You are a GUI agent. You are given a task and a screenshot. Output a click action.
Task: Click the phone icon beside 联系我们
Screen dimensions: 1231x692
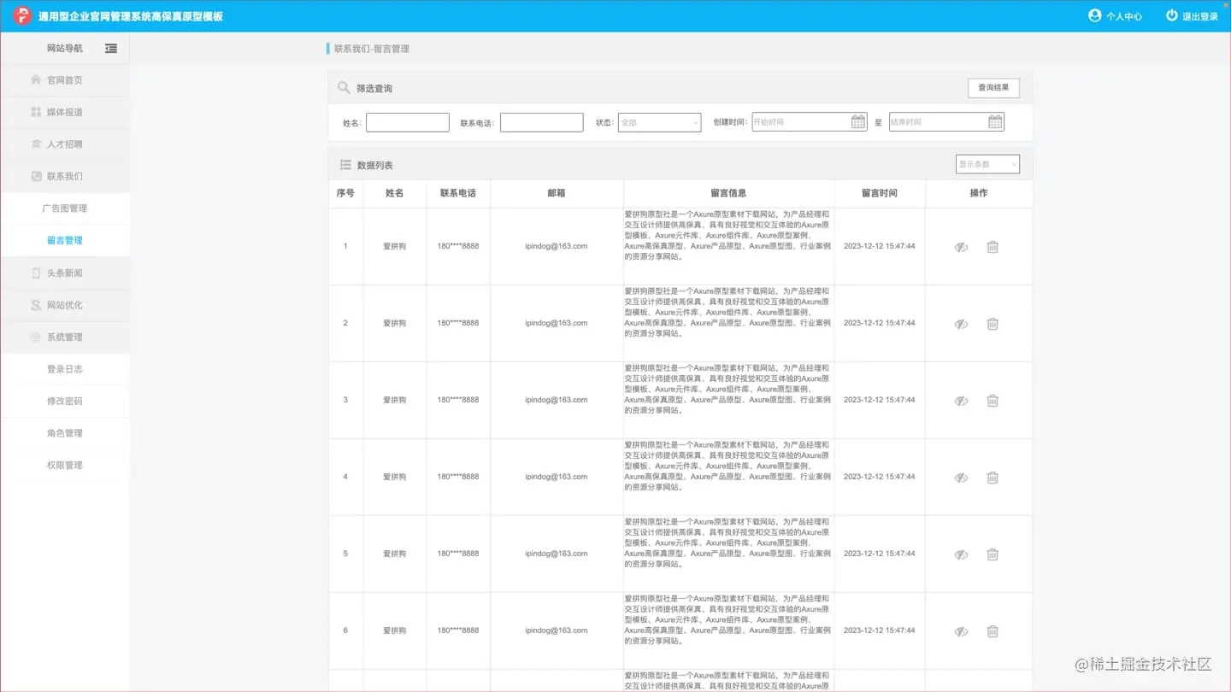click(x=36, y=176)
